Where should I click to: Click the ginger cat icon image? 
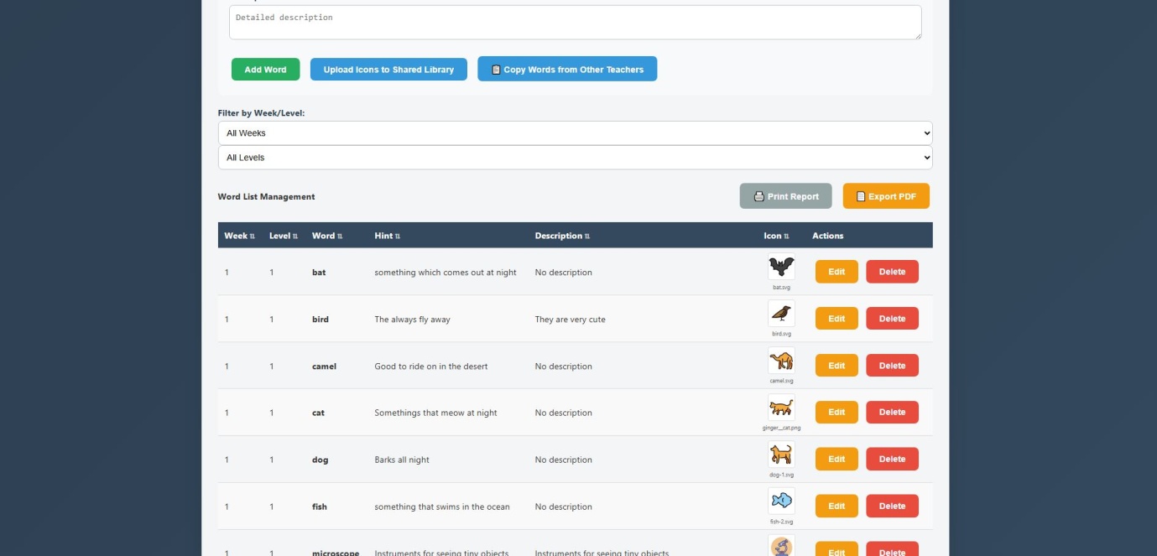(781, 408)
